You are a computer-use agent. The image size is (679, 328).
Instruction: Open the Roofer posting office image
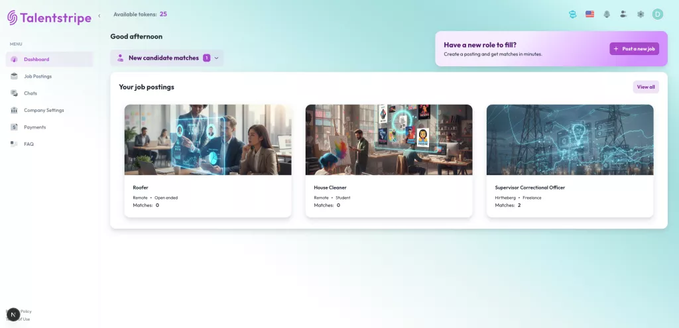click(x=208, y=140)
